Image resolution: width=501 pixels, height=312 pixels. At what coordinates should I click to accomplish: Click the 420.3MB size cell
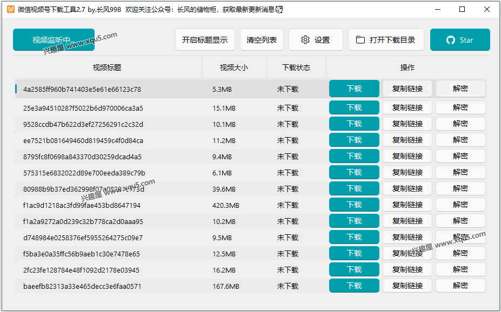pyautogui.click(x=225, y=206)
